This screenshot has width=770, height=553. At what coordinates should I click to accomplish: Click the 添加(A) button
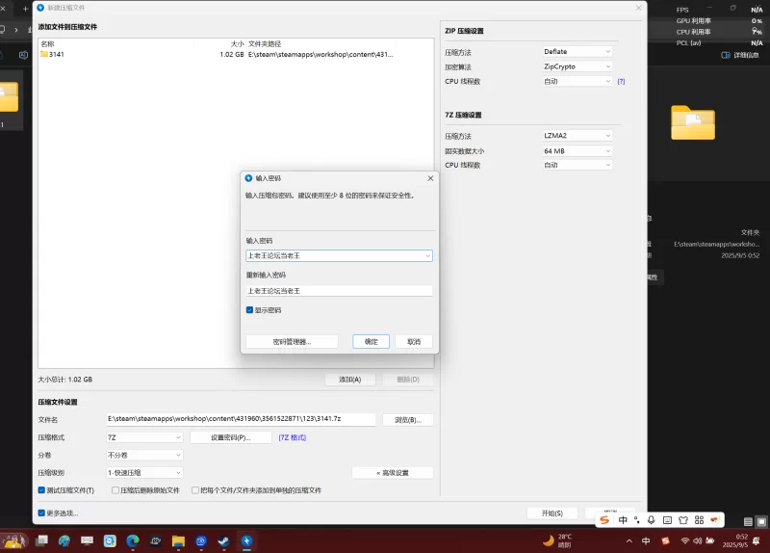(350, 380)
